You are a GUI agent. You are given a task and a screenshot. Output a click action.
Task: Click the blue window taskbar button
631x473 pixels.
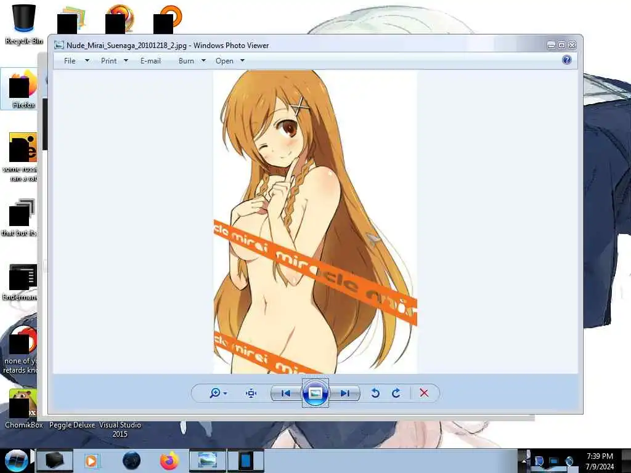click(x=246, y=461)
